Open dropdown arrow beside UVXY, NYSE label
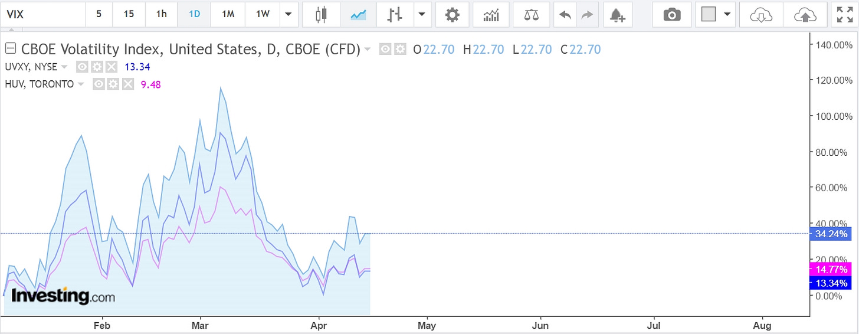Screen dimensions: 859x334 pos(65,67)
